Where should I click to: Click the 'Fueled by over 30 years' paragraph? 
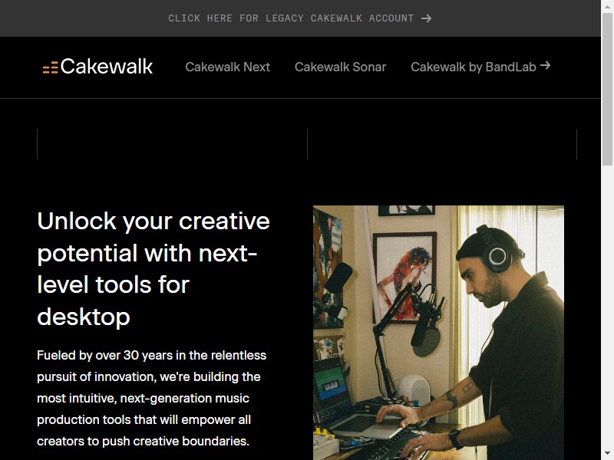pyautogui.click(x=151, y=398)
